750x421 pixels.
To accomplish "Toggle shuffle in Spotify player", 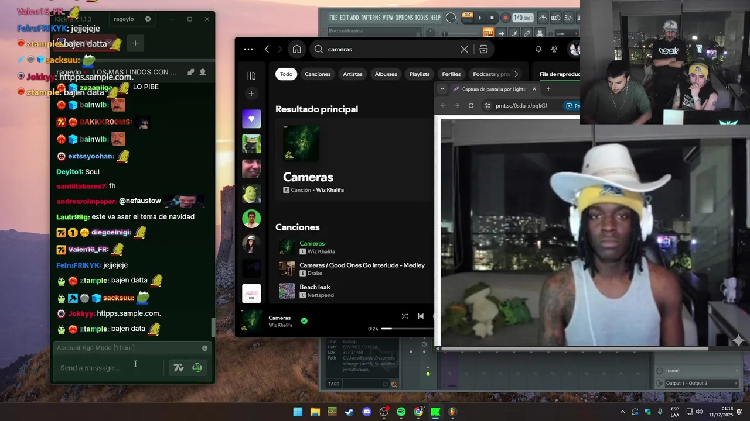I will click(x=404, y=316).
